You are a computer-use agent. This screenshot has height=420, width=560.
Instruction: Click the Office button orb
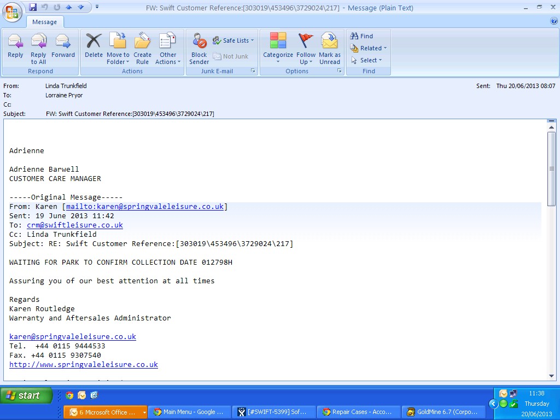12,11
